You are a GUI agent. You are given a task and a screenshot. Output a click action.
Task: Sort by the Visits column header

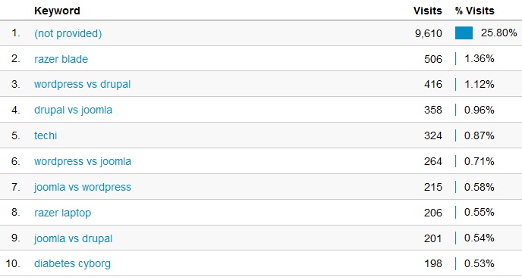click(x=427, y=11)
